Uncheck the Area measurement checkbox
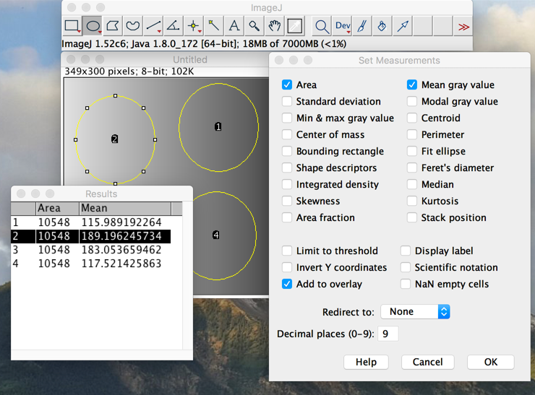Image resolution: width=535 pixels, height=395 pixels. [x=287, y=84]
